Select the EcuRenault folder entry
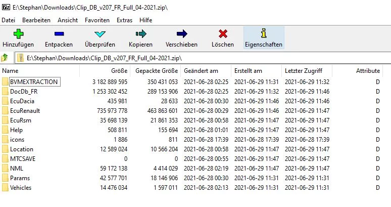 [25, 110]
